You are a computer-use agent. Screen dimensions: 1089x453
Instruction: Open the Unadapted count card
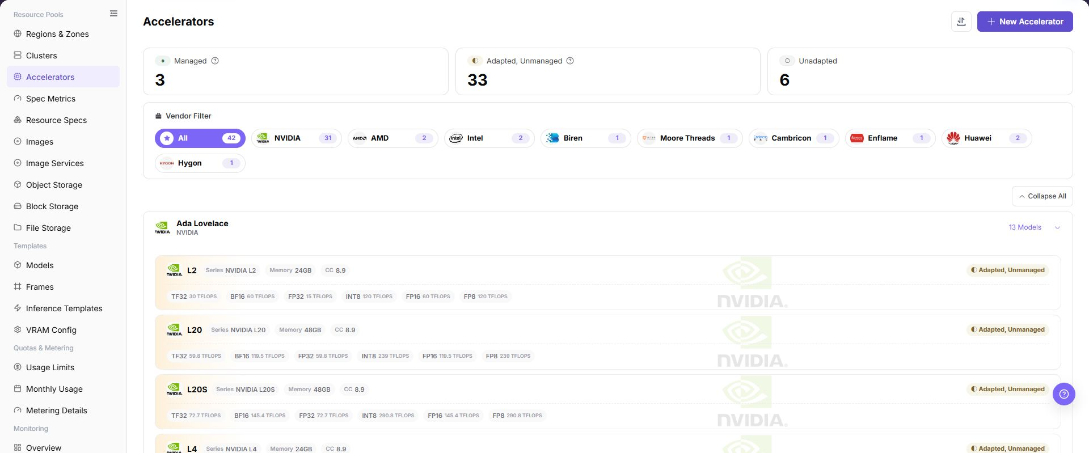click(x=920, y=71)
